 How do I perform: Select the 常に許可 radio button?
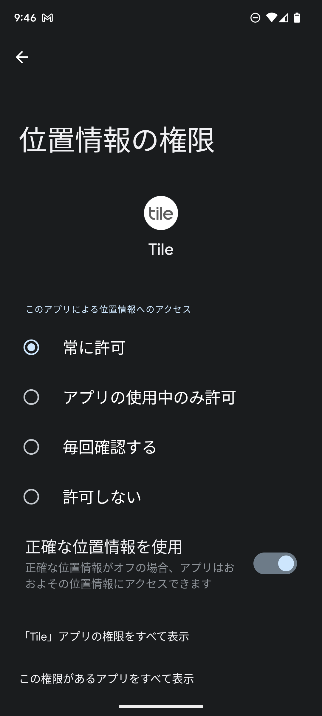coord(31,347)
